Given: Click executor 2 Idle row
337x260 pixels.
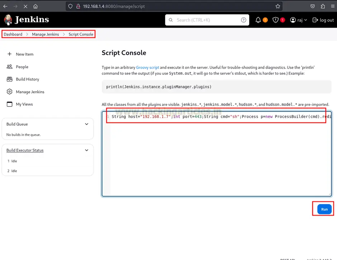Looking at the screenshot, I should pyautogui.click(x=12, y=171).
